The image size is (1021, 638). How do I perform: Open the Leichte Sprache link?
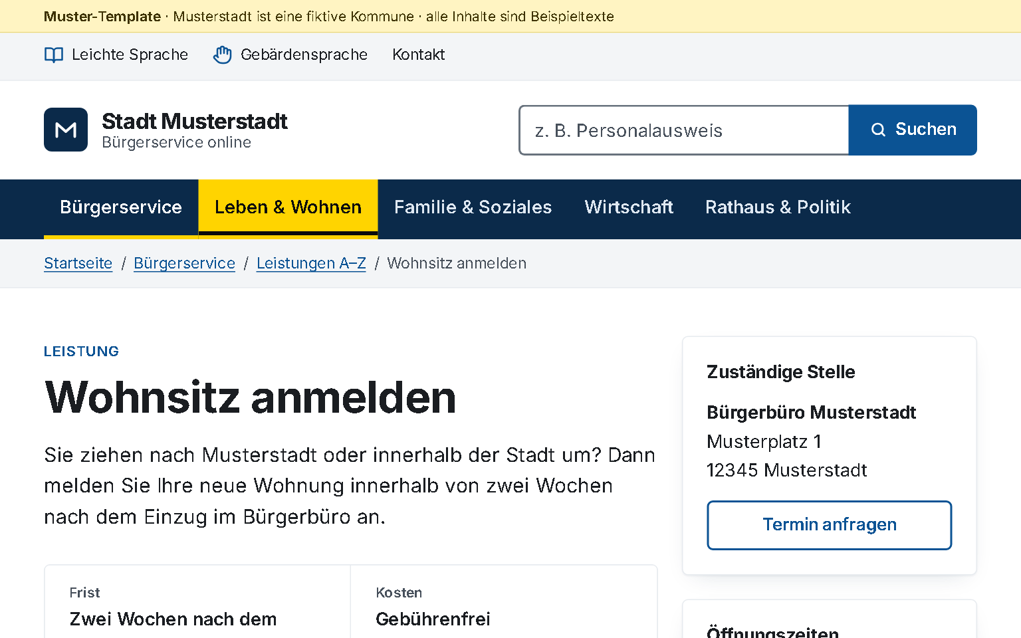116,54
